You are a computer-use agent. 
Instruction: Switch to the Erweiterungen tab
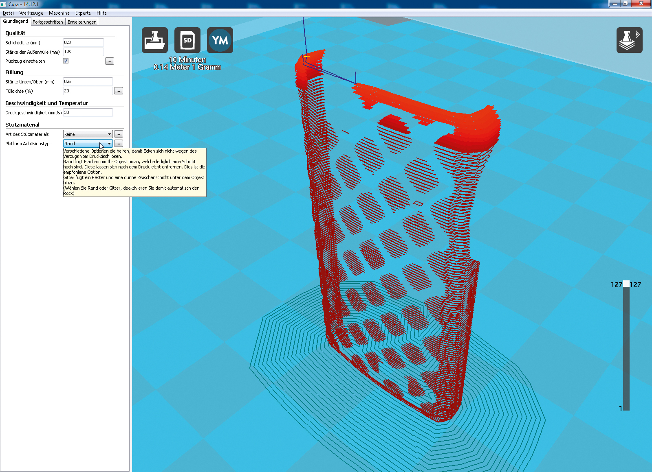[x=82, y=22]
